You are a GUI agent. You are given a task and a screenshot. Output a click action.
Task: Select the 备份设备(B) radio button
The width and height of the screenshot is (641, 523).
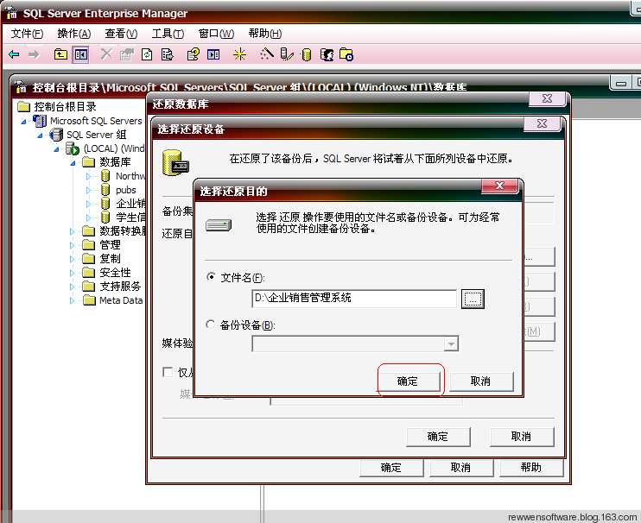(x=210, y=325)
